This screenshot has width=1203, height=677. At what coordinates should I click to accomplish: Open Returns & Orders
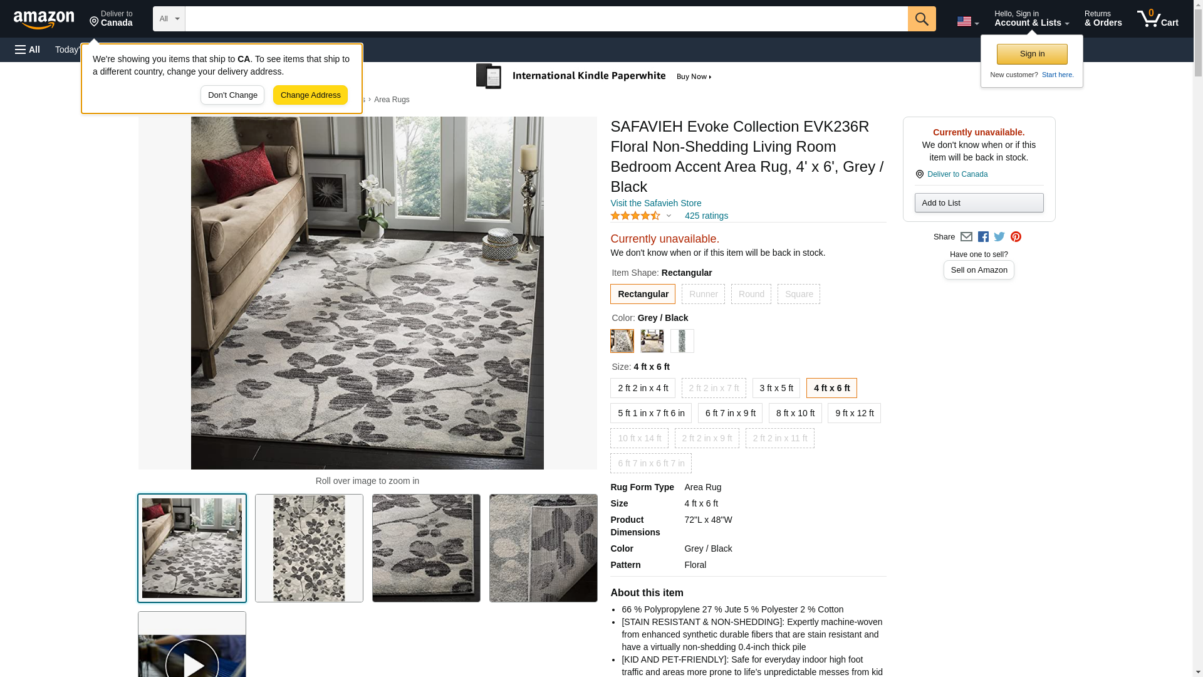point(1103,19)
